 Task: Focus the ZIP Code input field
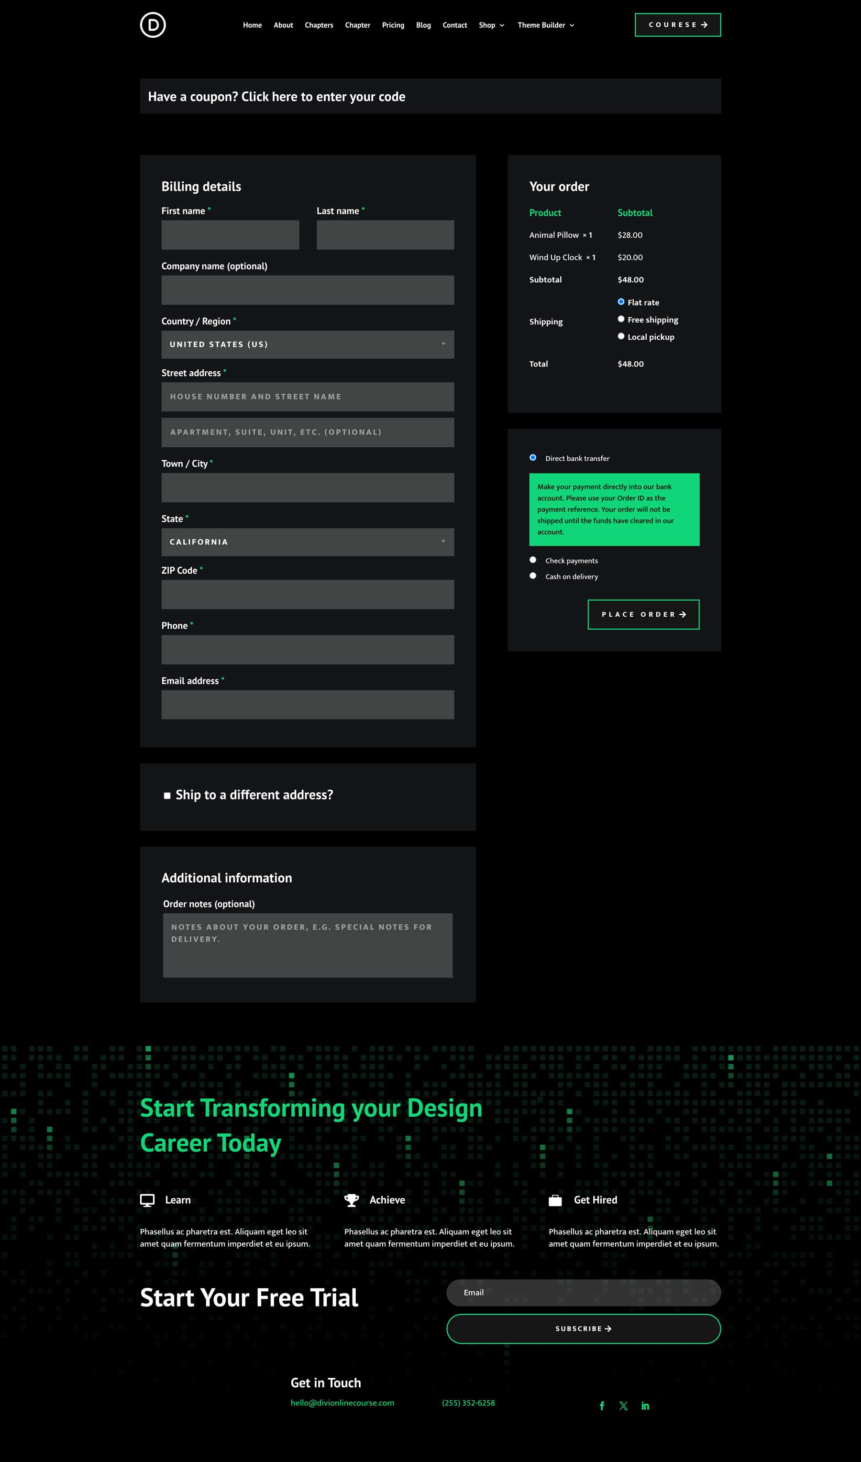(x=308, y=595)
